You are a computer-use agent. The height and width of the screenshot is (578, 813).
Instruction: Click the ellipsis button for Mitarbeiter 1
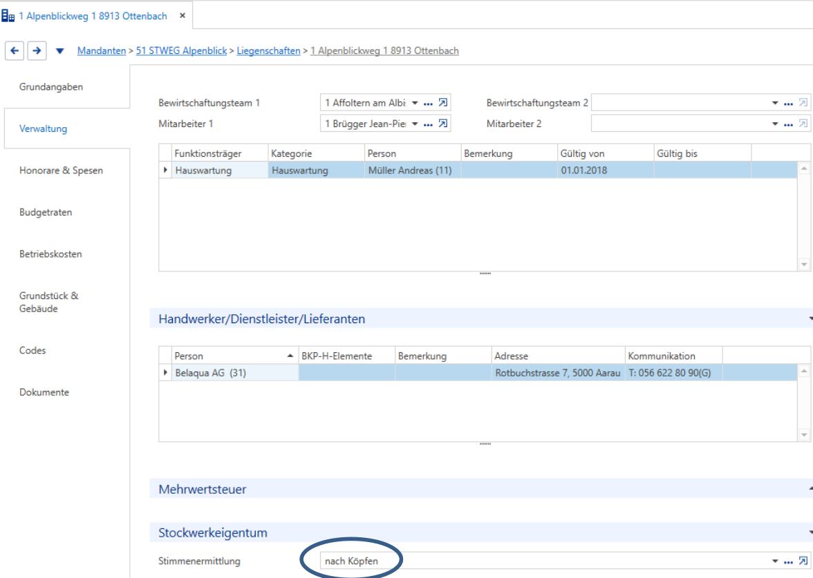click(x=428, y=124)
